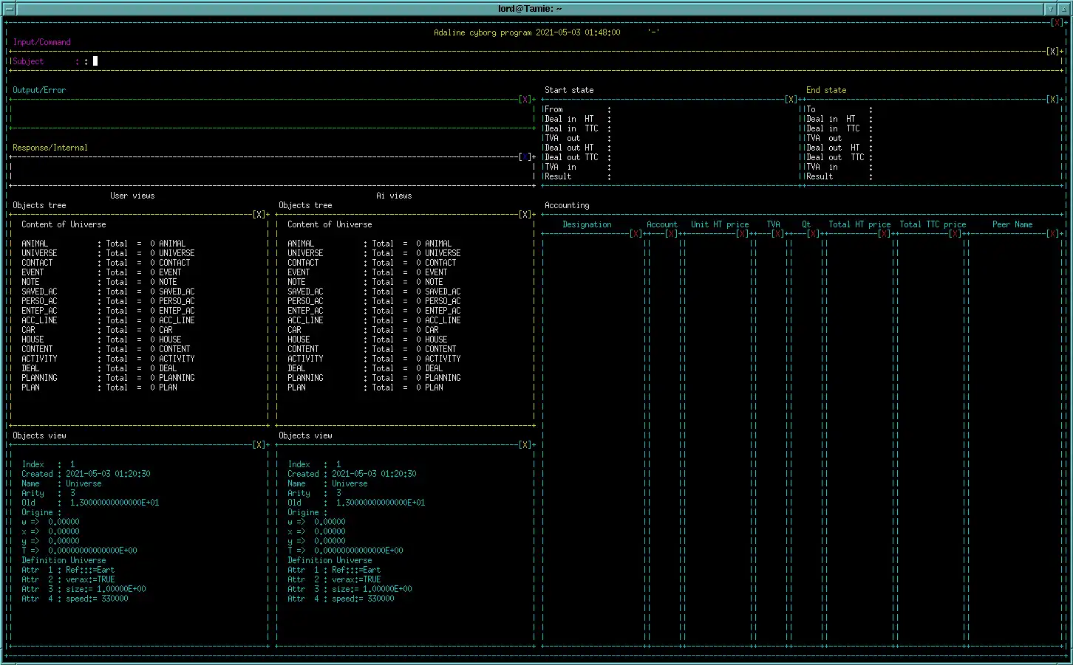1073x665 pixels.
Task: Close the User views Objects view panel
Action: click(259, 445)
